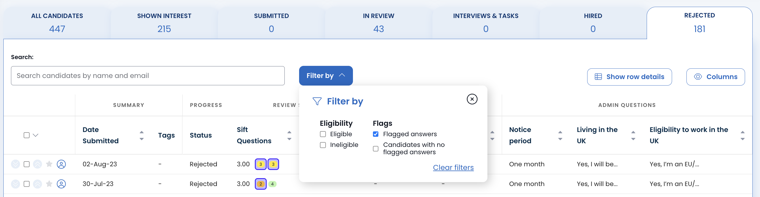Screen dimensions: 760x197
Task: Open the Shown Interest tab
Action: click(x=164, y=23)
